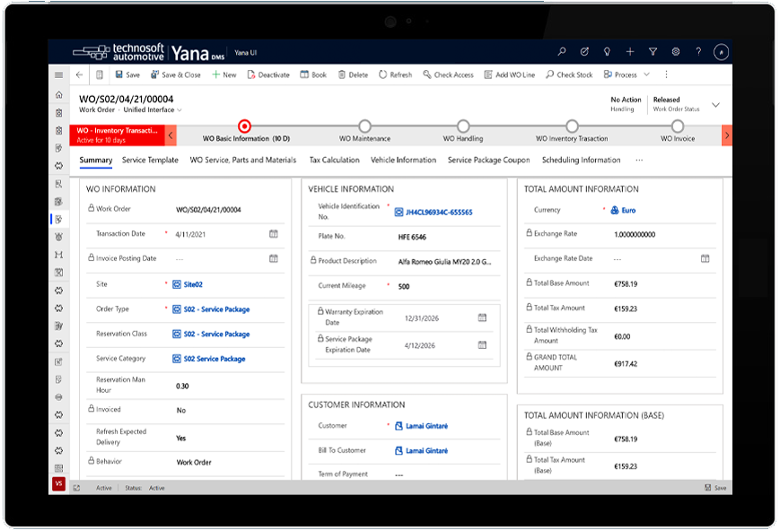Open the advanced filter funnel icon
Viewport: 780px width, 530px height.
pyautogui.click(x=653, y=51)
